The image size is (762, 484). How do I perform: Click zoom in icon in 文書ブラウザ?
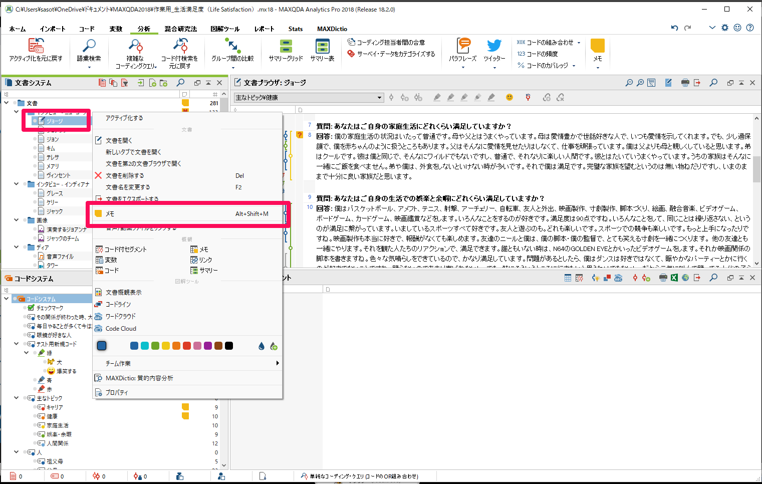click(x=640, y=83)
